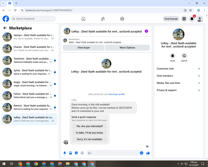Open the Groups icon in top navigation
This screenshot has height=167, width=208.
[x=122, y=19]
